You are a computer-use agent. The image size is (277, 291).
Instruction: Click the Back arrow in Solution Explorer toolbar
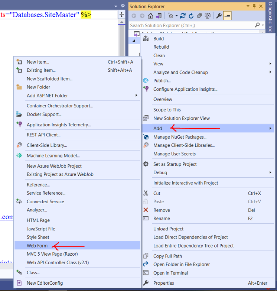coord(134,16)
